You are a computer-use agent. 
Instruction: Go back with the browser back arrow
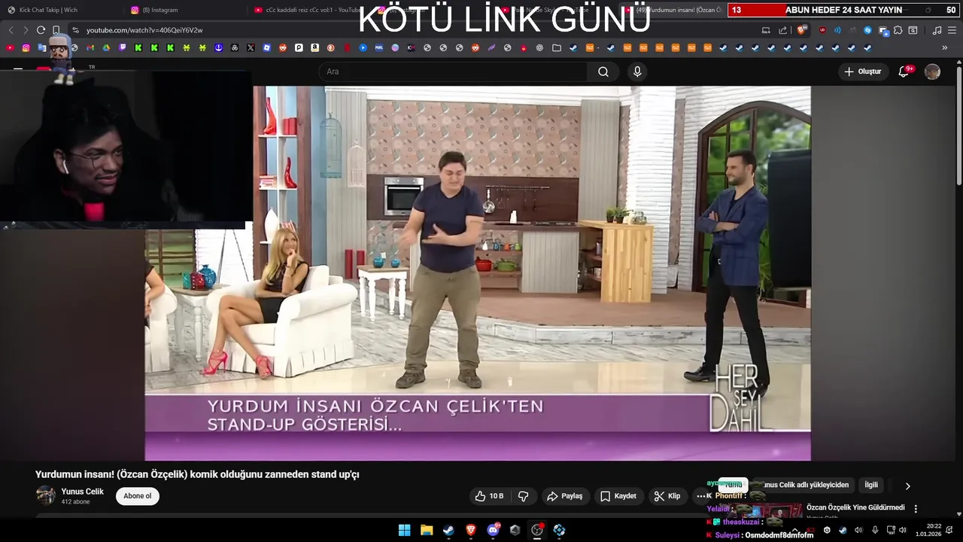[x=11, y=30]
